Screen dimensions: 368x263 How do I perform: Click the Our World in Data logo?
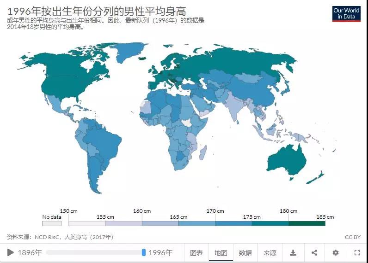pos(346,14)
